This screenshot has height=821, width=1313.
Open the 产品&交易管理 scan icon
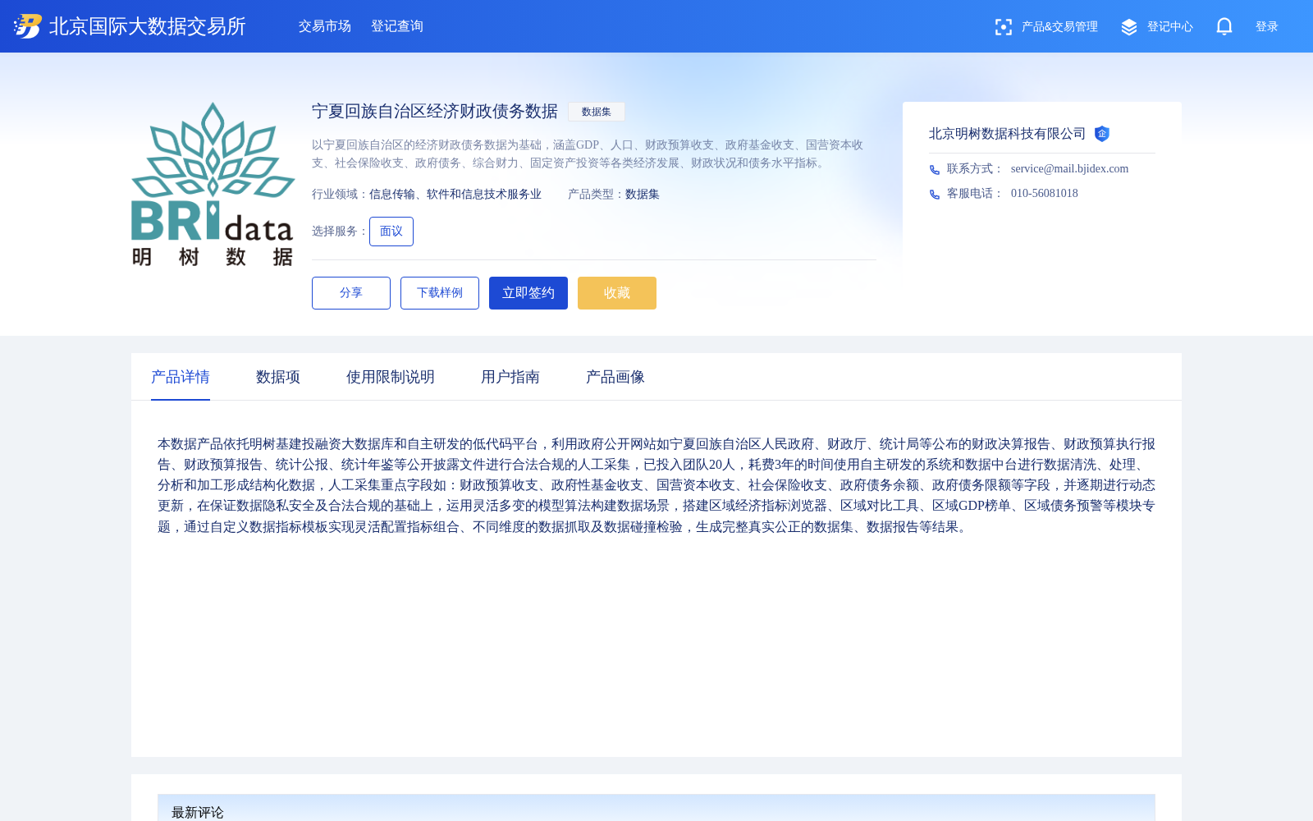pyautogui.click(x=1003, y=27)
